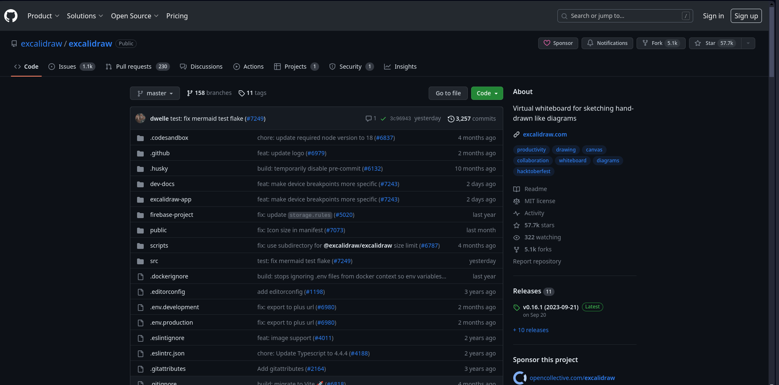This screenshot has height=385, width=779.
Task: Open the master branch dropdown
Action: click(155, 93)
